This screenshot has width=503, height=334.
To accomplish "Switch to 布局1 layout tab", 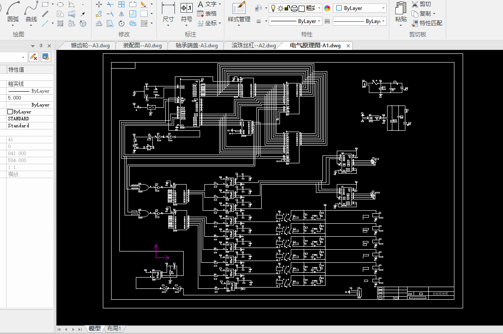I will 114,328.
